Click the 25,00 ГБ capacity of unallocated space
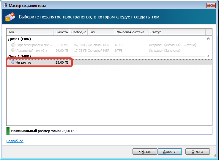 coord(62,62)
